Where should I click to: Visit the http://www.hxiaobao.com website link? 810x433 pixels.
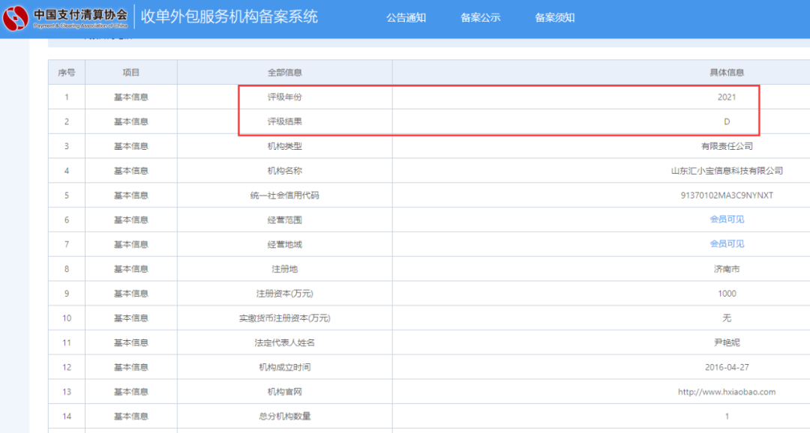(x=726, y=391)
